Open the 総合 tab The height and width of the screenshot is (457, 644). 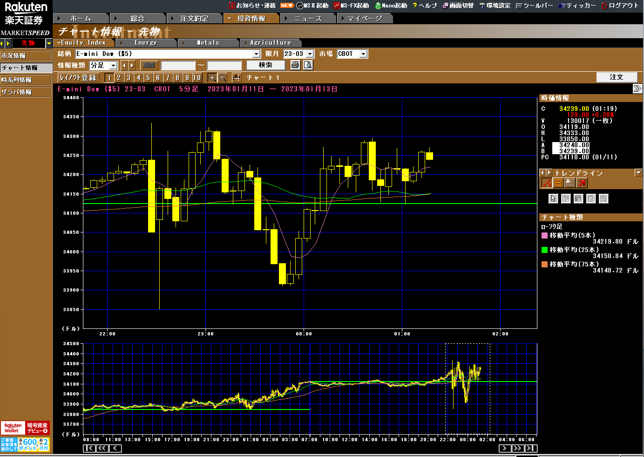click(137, 19)
